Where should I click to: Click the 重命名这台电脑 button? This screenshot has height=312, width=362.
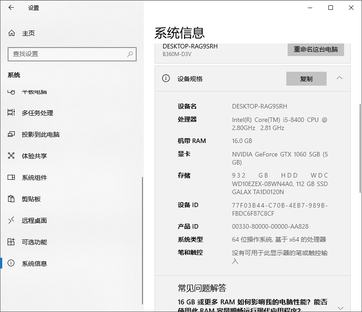(x=315, y=49)
